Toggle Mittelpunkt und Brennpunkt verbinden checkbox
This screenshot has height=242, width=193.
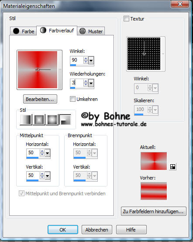coord(21,193)
